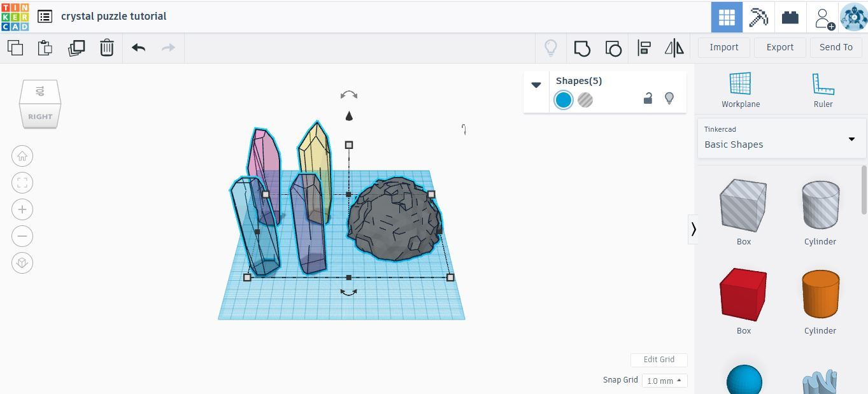868x394 pixels.
Task: Select the Ruler tool
Action: (x=823, y=90)
